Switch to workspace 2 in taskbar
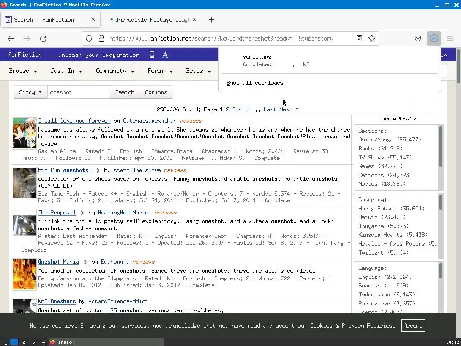The image size is (461, 346). (23, 342)
